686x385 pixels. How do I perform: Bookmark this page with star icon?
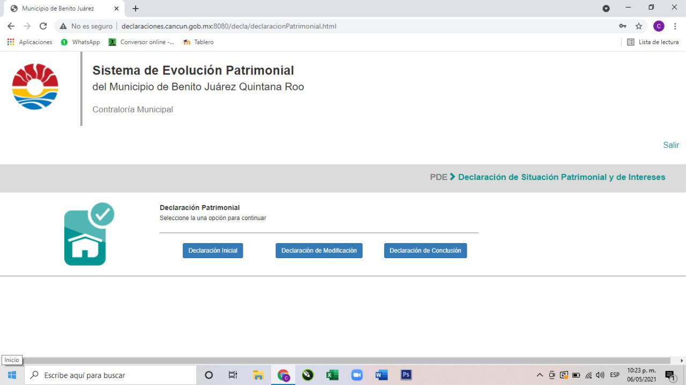638,26
